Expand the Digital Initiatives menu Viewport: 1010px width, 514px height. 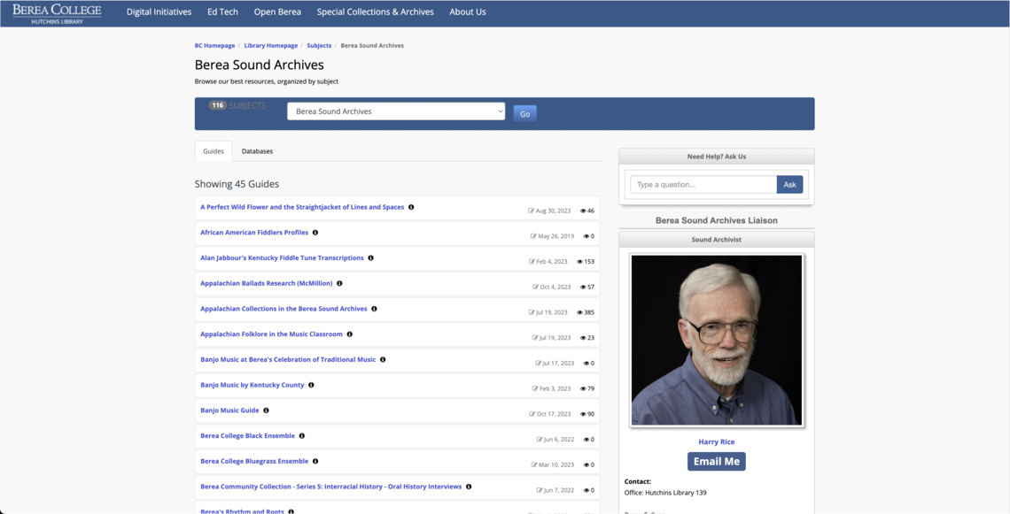(x=159, y=12)
